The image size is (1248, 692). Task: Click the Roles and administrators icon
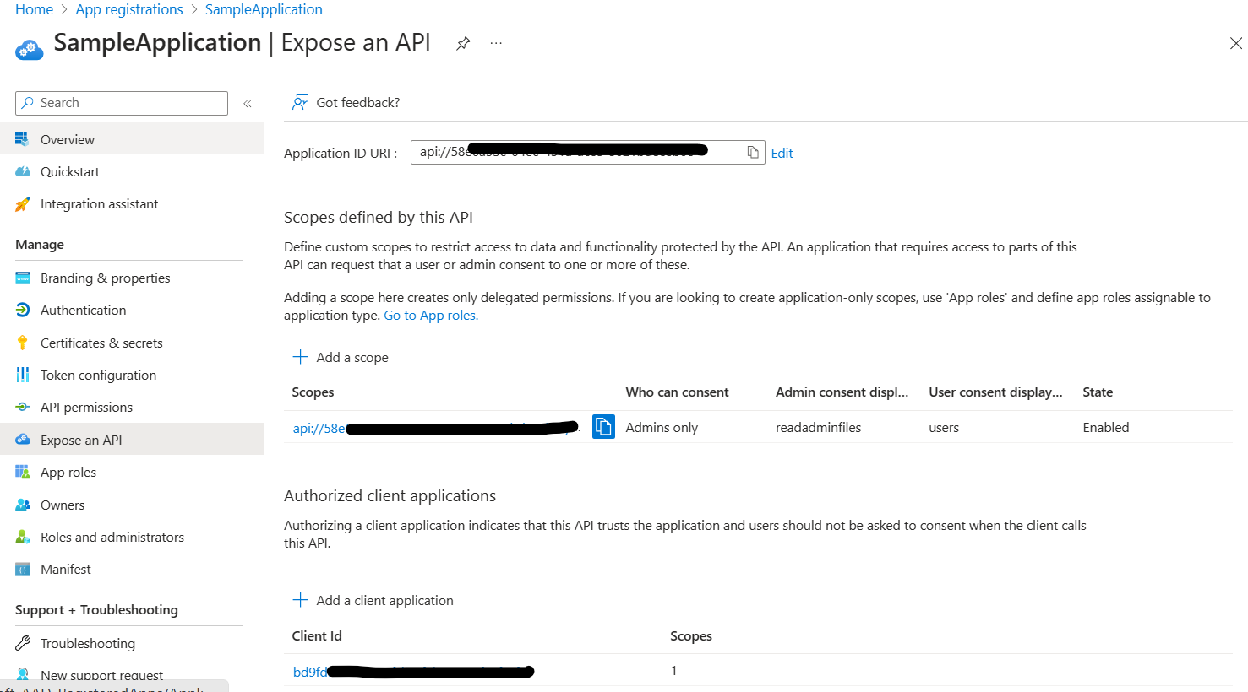pyautogui.click(x=23, y=538)
